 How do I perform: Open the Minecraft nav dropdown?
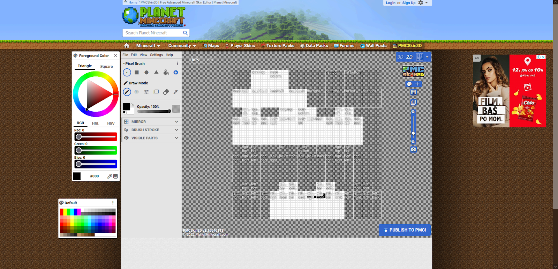coord(148,46)
